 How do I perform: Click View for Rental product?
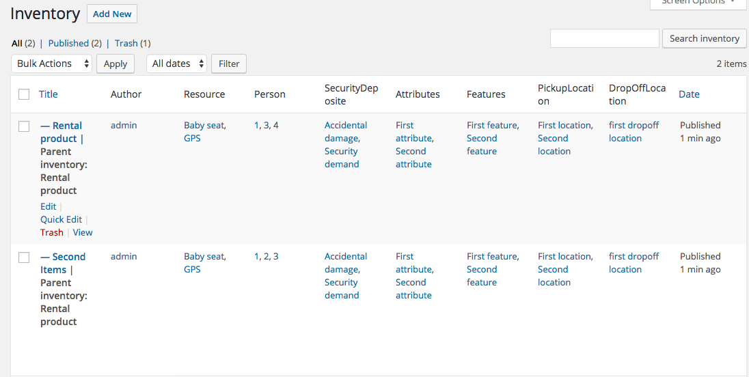83,232
